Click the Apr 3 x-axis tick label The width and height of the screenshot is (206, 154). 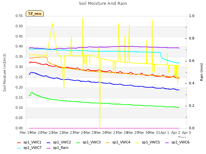click(186, 133)
